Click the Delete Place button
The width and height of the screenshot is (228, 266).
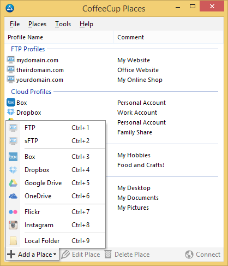(127, 255)
